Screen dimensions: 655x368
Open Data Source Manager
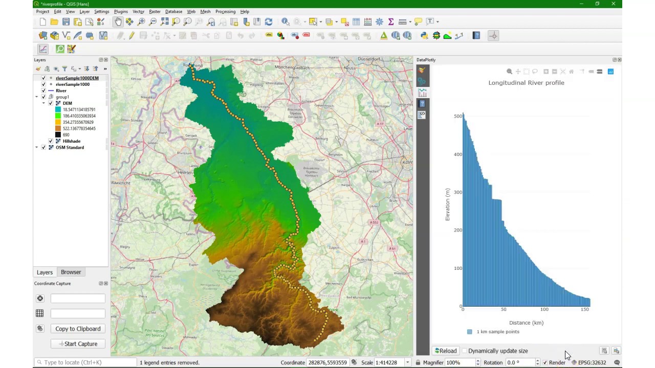(x=43, y=35)
